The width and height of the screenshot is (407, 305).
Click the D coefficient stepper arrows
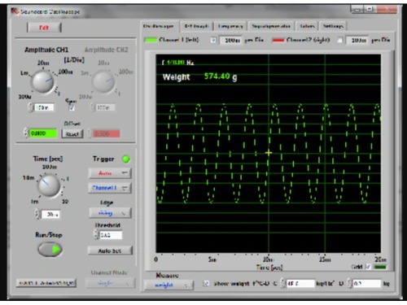(350, 283)
